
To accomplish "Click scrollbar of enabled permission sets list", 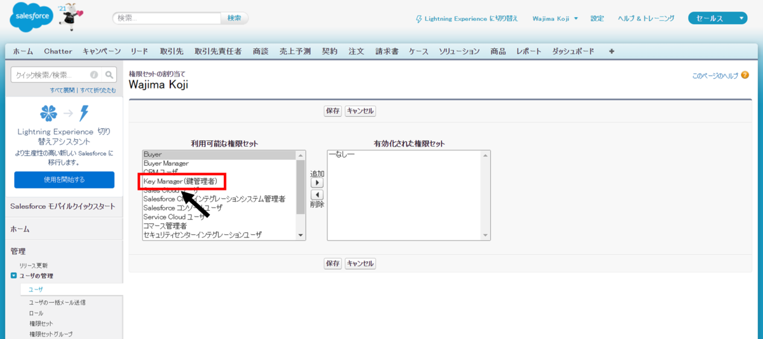I will [486, 195].
